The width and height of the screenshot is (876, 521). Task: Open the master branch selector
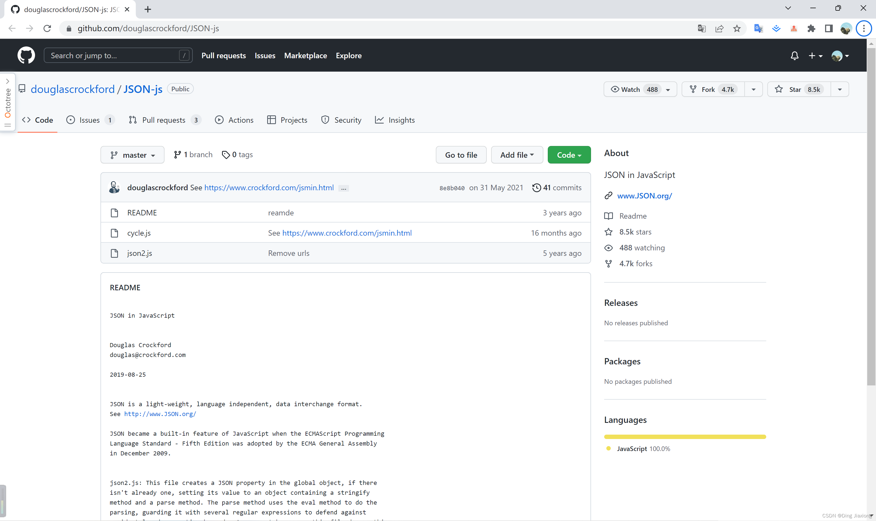point(132,155)
